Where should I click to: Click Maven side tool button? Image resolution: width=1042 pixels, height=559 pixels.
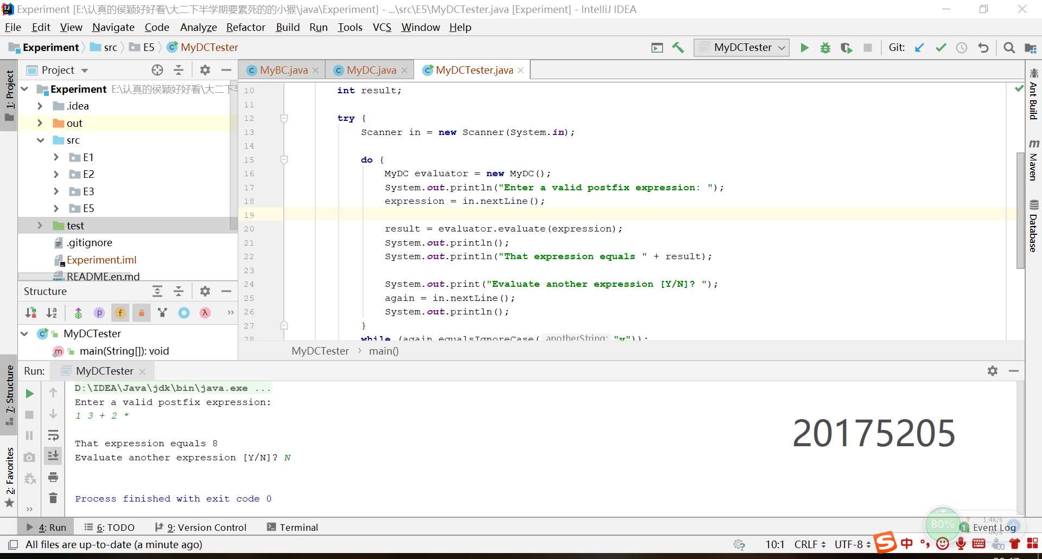pyautogui.click(x=1033, y=160)
